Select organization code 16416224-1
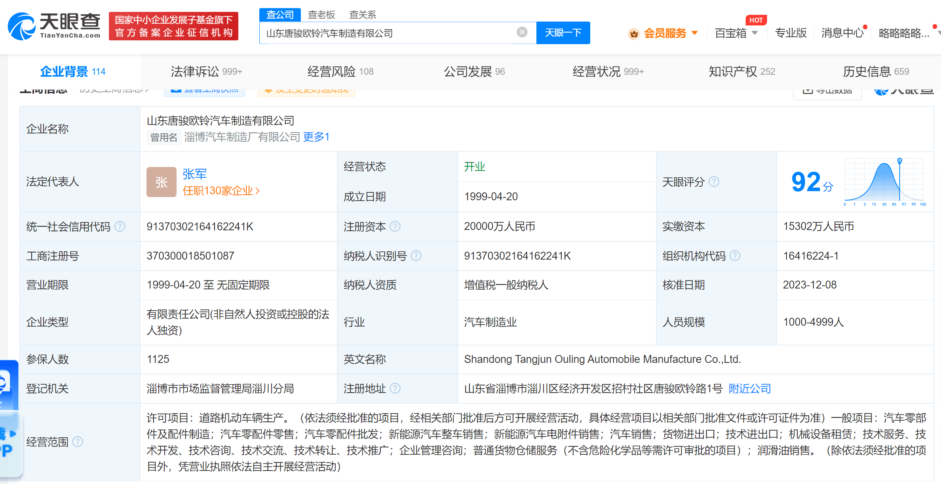Image resolution: width=941 pixels, height=484 pixels. (x=811, y=256)
